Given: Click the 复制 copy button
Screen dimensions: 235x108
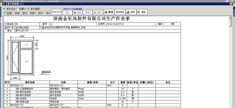Looking at the screenshot, I should tap(78, 13).
